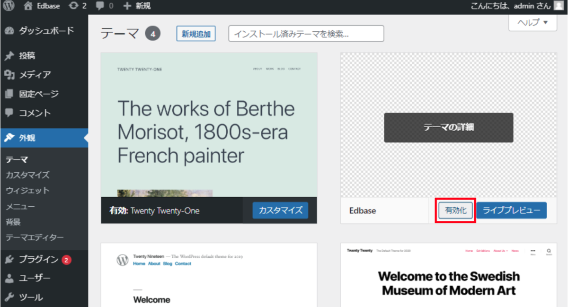Click the コメント speech bubble icon
This screenshot has width=568, height=307.
[x=9, y=113]
